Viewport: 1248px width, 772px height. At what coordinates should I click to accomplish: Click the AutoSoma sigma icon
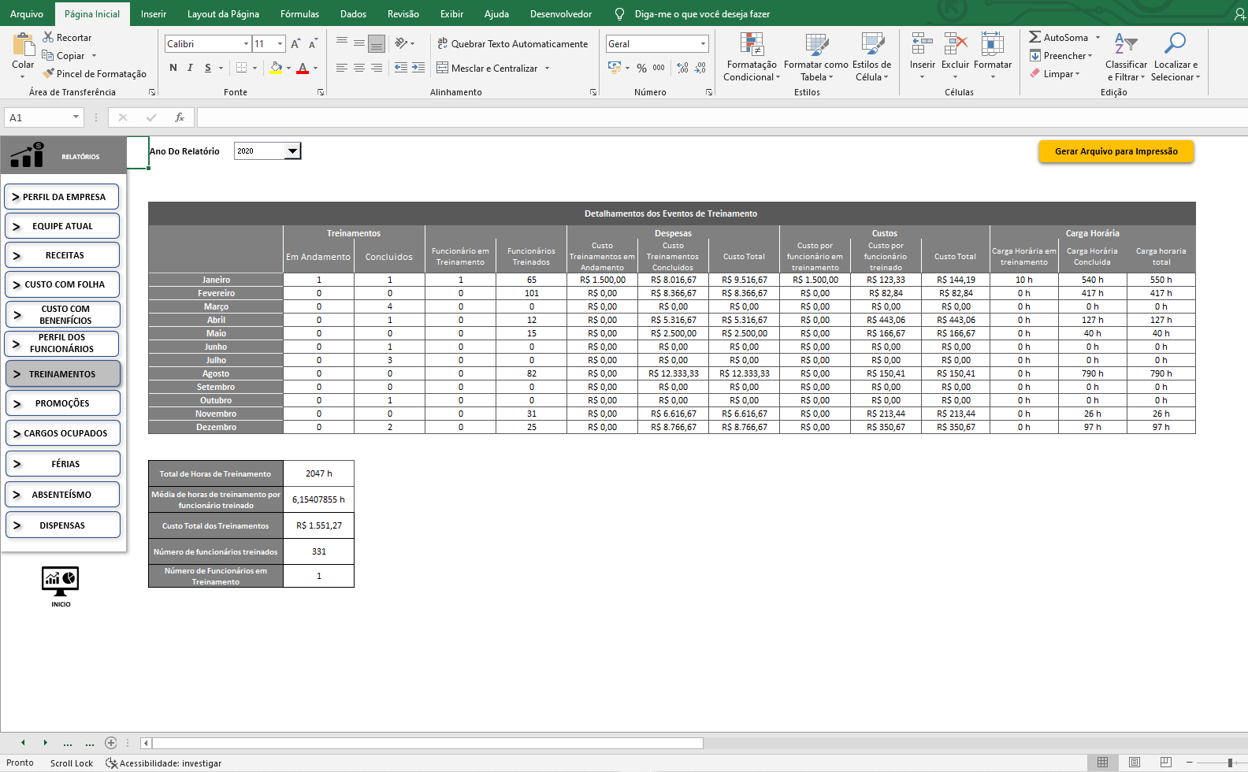coord(1034,37)
